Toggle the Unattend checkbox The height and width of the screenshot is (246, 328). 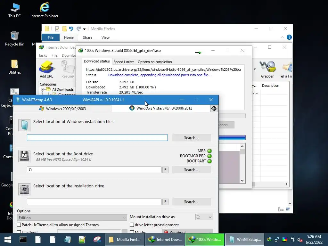[x=19, y=232]
